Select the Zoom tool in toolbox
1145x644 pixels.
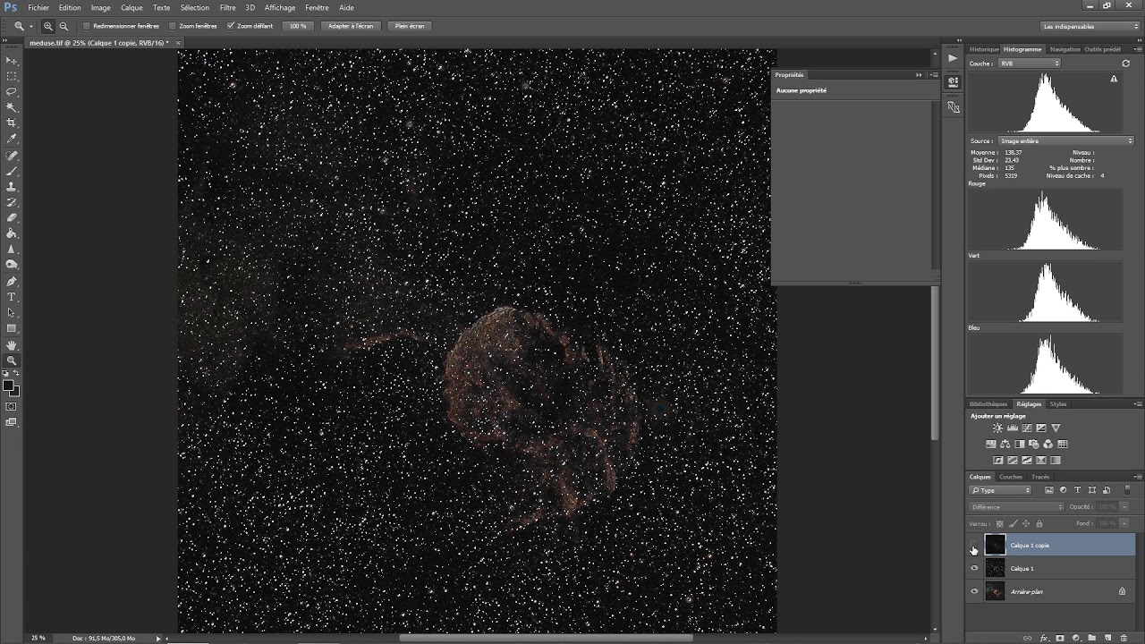[12, 360]
